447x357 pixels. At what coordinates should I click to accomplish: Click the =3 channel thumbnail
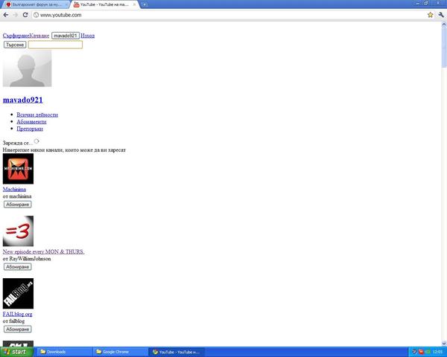point(18,231)
